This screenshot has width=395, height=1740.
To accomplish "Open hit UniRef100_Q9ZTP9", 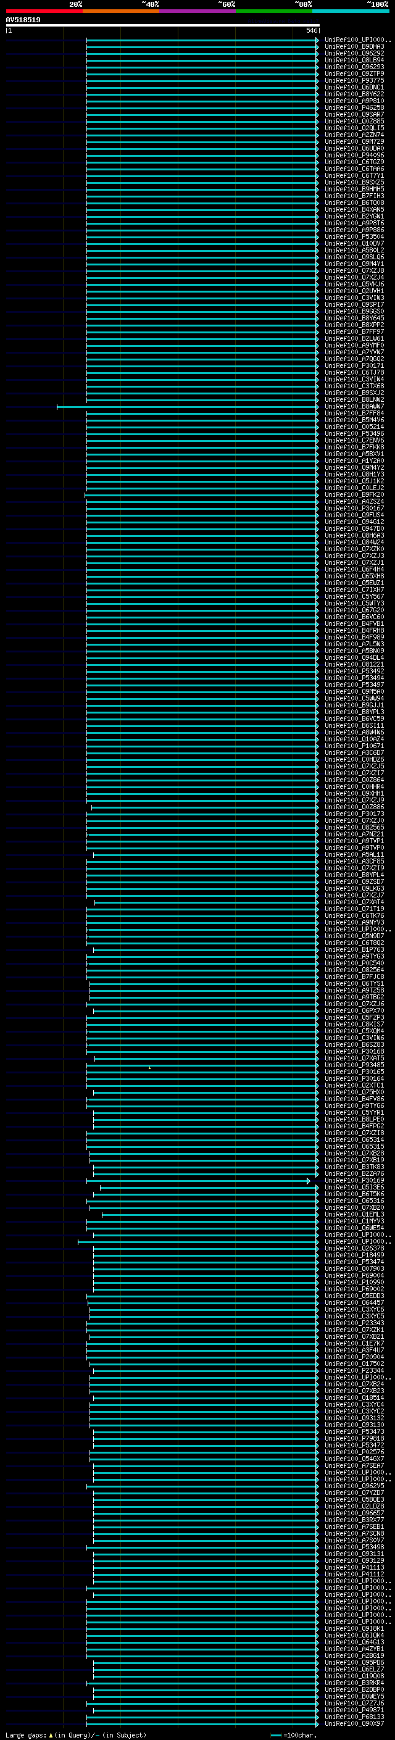I will (x=354, y=74).
